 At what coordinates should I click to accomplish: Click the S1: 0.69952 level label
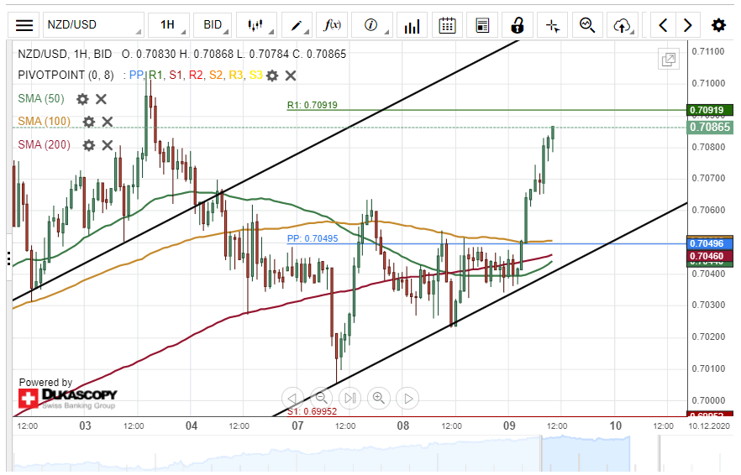click(x=312, y=411)
